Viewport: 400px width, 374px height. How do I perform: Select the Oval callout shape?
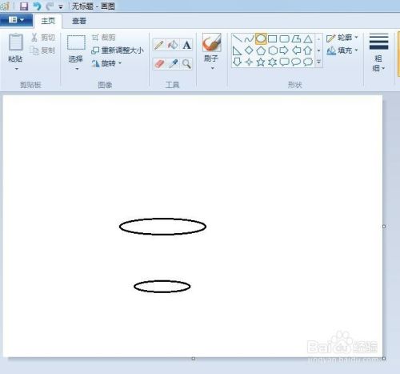(296, 62)
